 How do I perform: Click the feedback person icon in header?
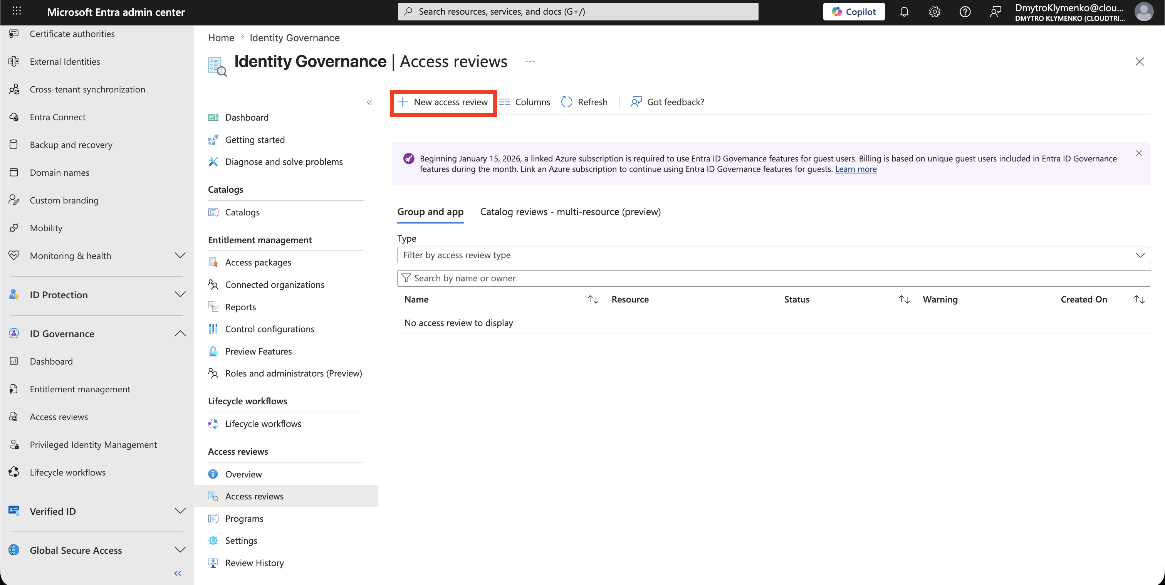pos(995,12)
